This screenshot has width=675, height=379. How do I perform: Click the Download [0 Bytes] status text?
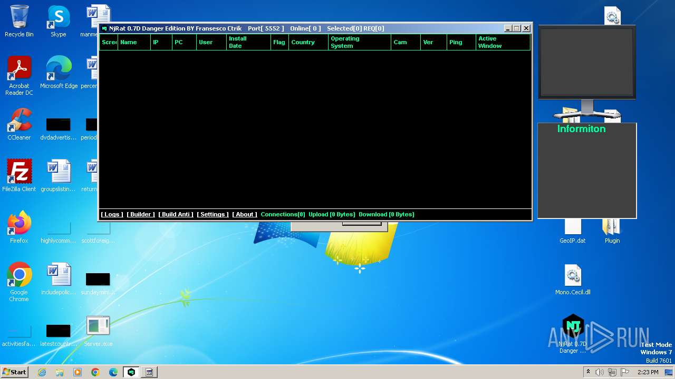[387, 214]
